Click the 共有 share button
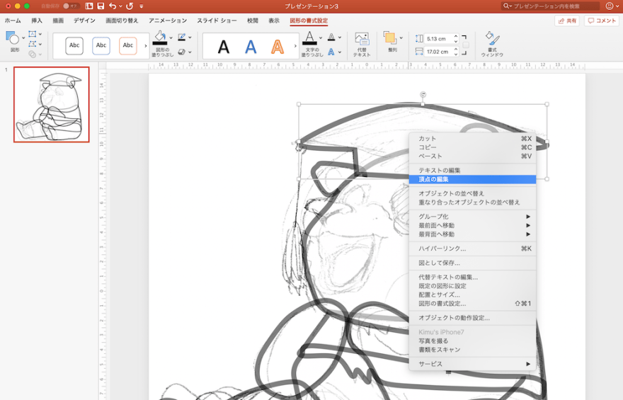The image size is (623, 400). coord(567,21)
